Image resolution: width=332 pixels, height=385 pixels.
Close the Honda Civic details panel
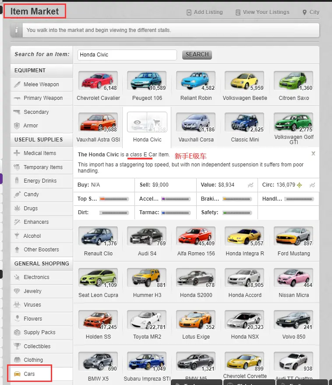(313, 154)
